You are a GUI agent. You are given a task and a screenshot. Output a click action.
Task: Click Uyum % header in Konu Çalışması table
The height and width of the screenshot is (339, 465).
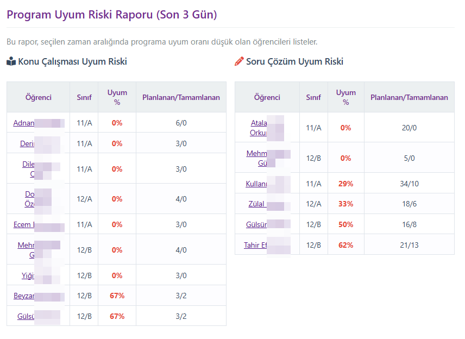click(117, 97)
